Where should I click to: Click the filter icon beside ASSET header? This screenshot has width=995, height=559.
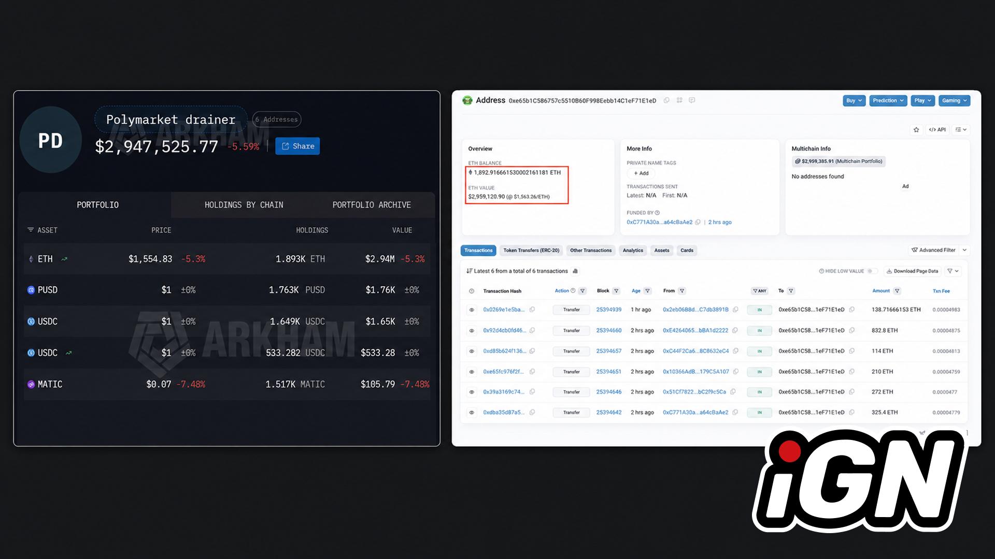(31, 230)
